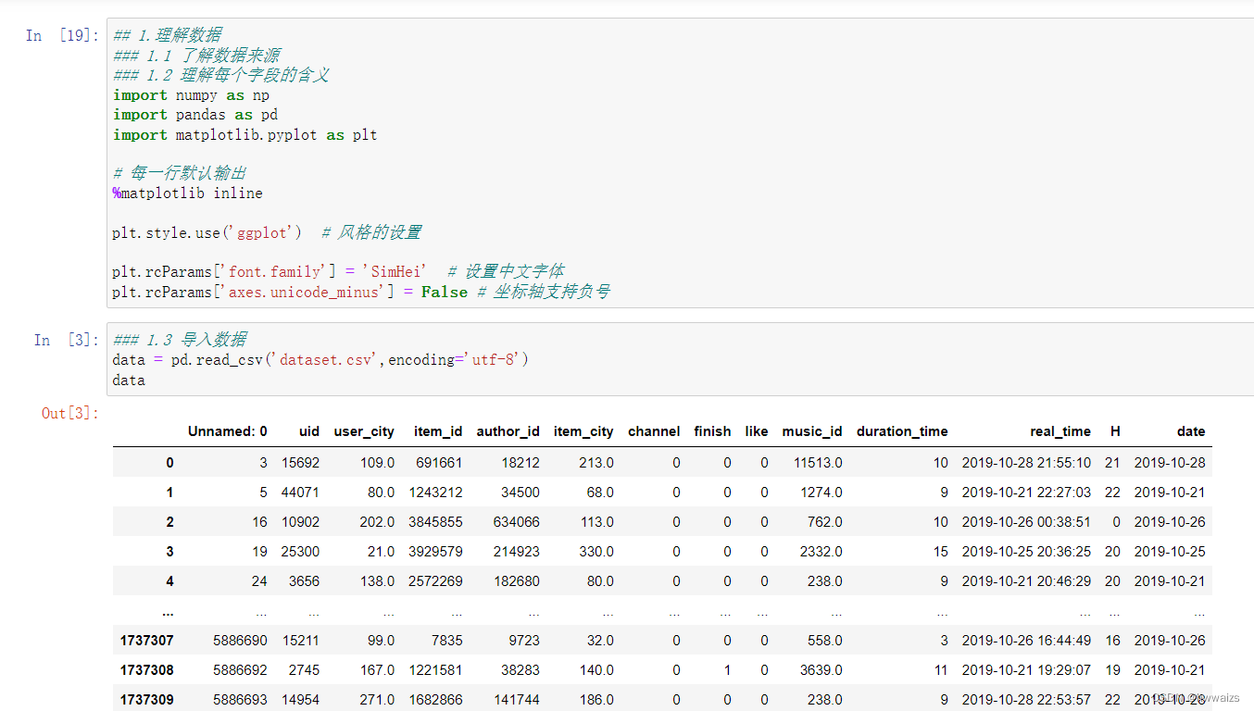
Task: Click Unnamed: 0 value 5886690
Action: pyautogui.click(x=240, y=641)
